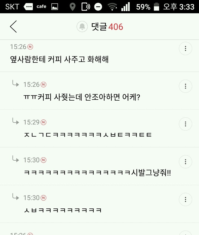Open three-dot menu for the 15:29 reply
199x235 pixels.
tap(185, 124)
